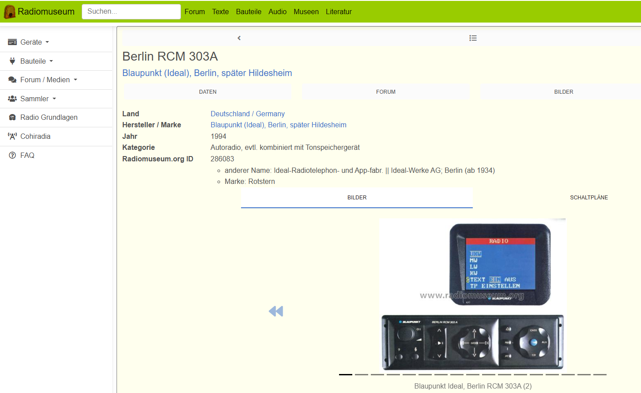Focus the Suchen search field
The height and width of the screenshot is (393, 641).
click(131, 11)
